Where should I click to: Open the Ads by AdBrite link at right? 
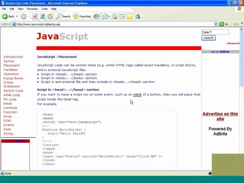pyautogui.click(x=220, y=52)
